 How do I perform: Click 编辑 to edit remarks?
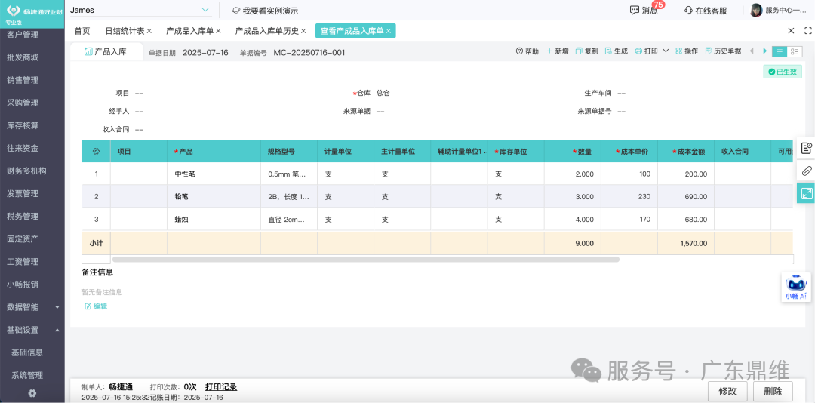click(x=96, y=306)
